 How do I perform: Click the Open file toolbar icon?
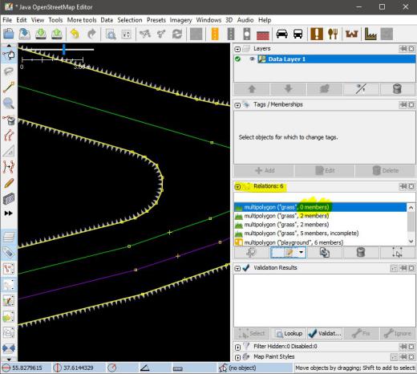point(9,34)
